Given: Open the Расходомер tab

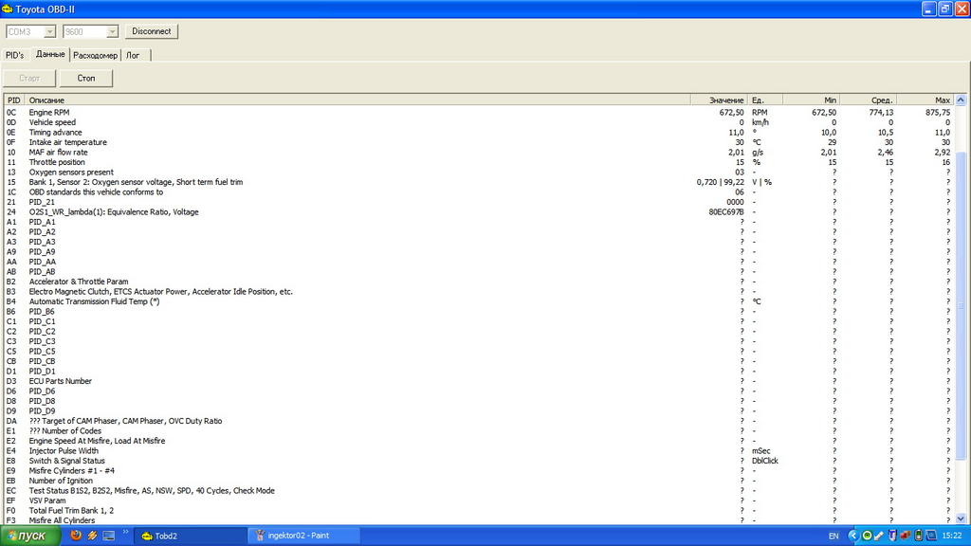Looking at the screenshot, I should pyautogui.click(x=95, y=55).
